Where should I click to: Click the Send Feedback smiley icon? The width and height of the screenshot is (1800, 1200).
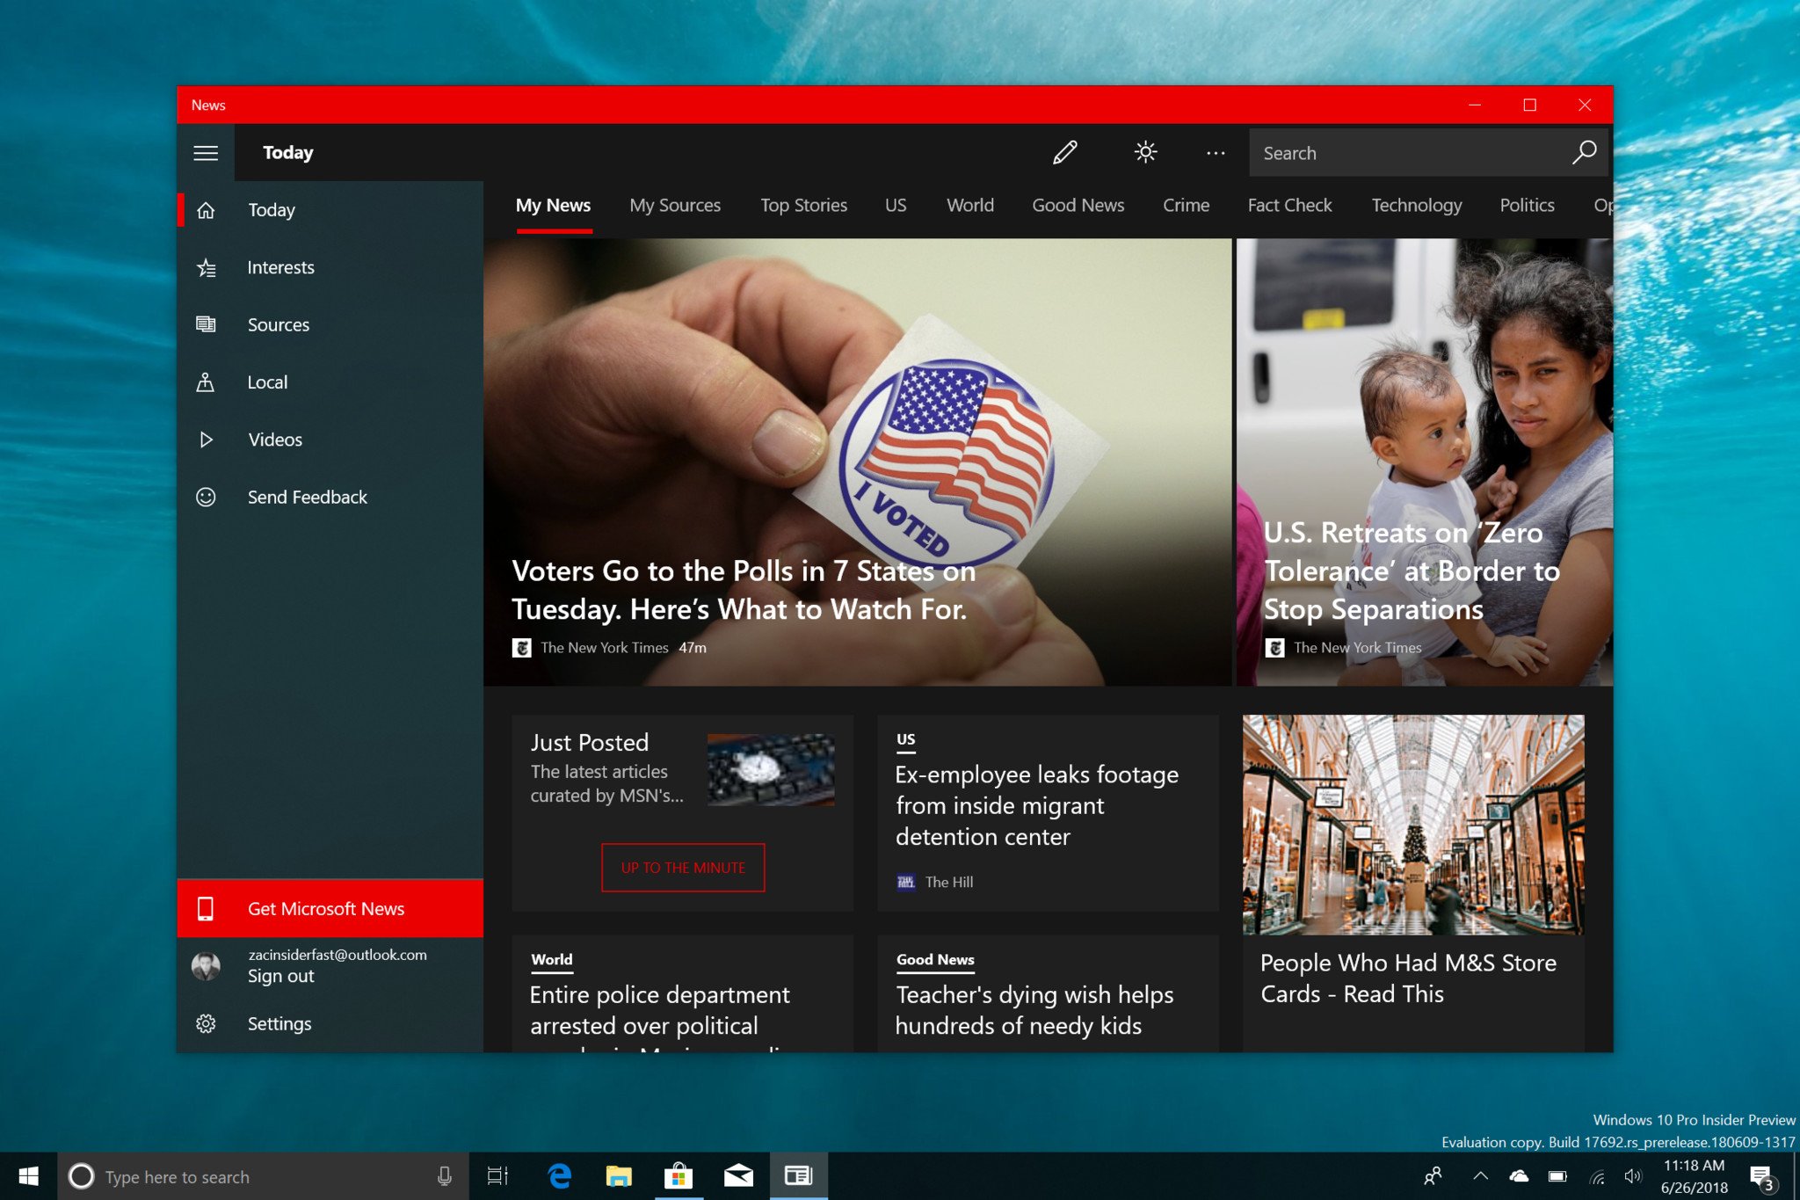tap(206, 497)
